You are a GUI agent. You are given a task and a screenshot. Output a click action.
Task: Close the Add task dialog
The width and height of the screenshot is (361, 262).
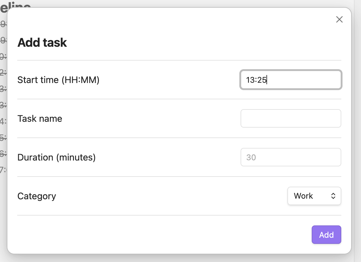[339, 19]
